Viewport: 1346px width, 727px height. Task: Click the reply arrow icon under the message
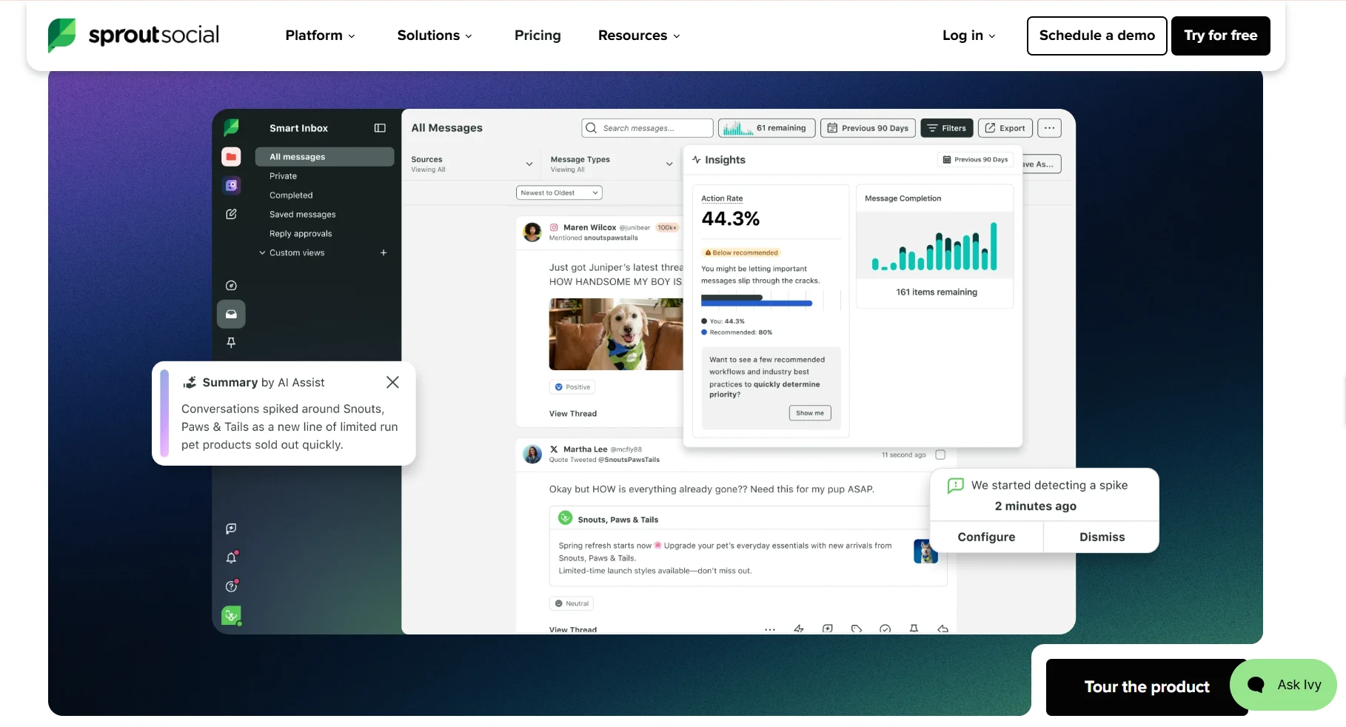(942, 629)
